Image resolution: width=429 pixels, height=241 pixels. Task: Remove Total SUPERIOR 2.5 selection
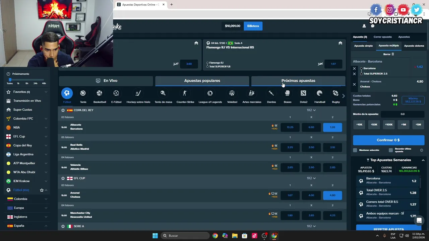354,74
